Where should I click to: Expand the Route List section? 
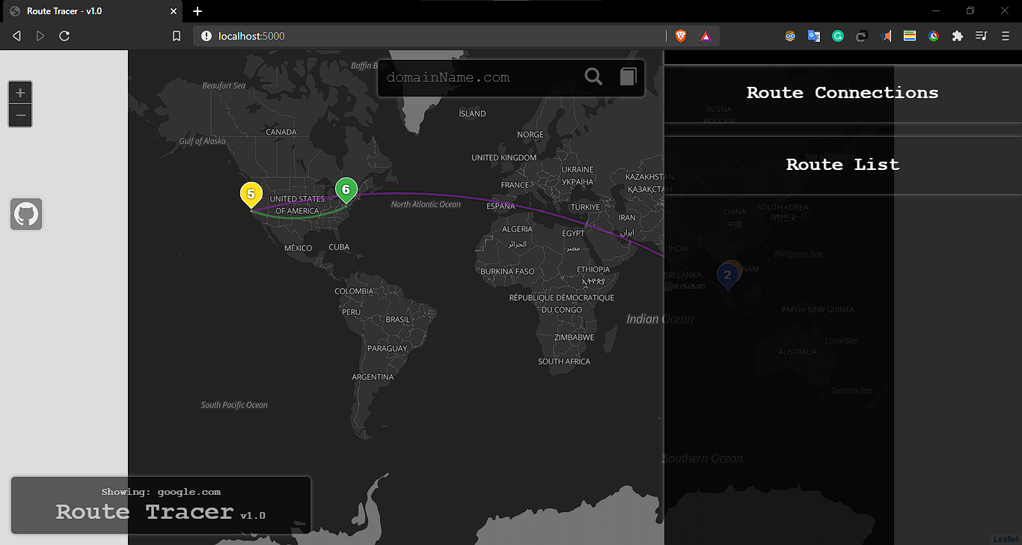(842, 165)
